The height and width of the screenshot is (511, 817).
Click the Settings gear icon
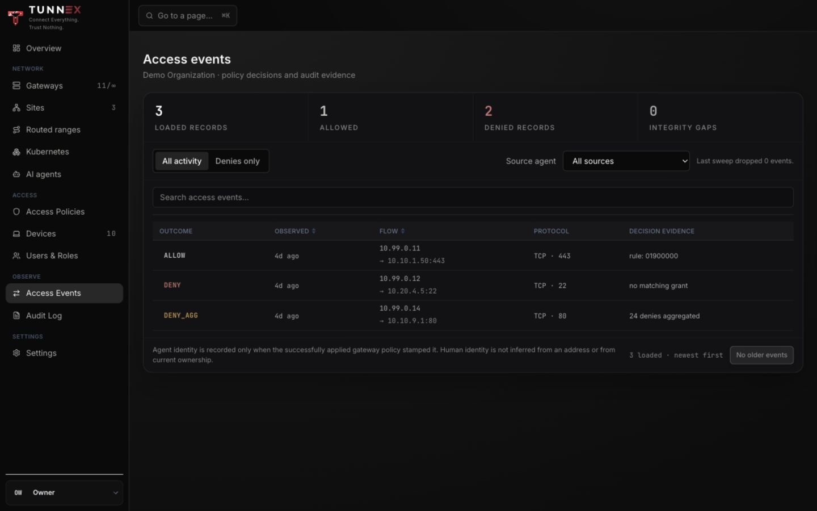(x=16, y=353)
